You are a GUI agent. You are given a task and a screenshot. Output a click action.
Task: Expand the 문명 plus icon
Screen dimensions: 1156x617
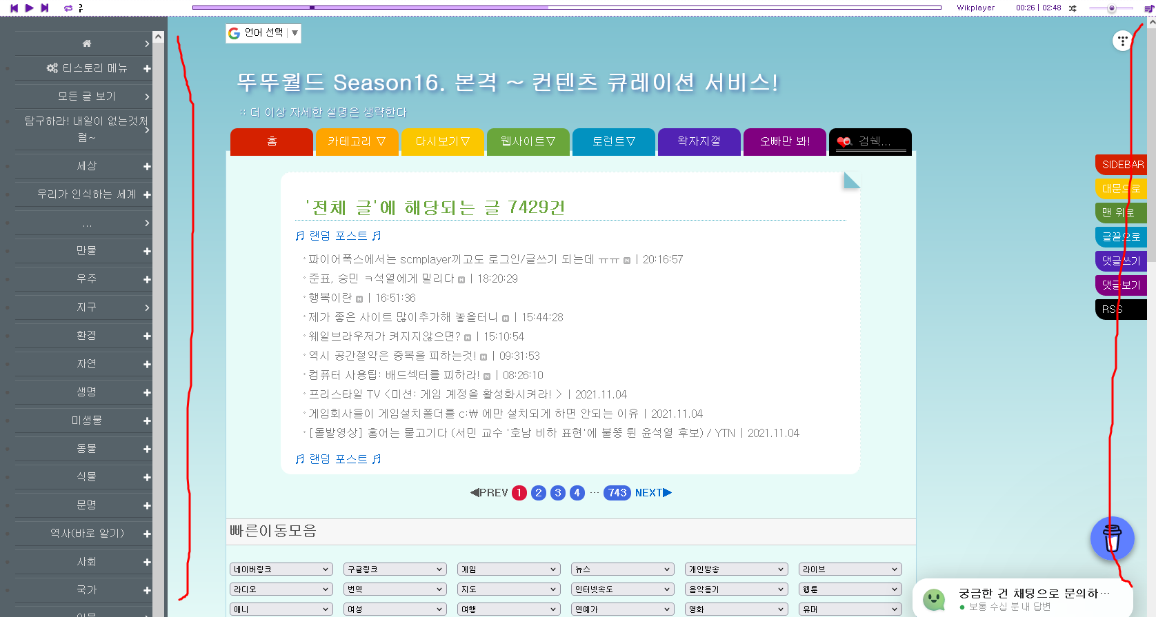[x=147, y=505]
